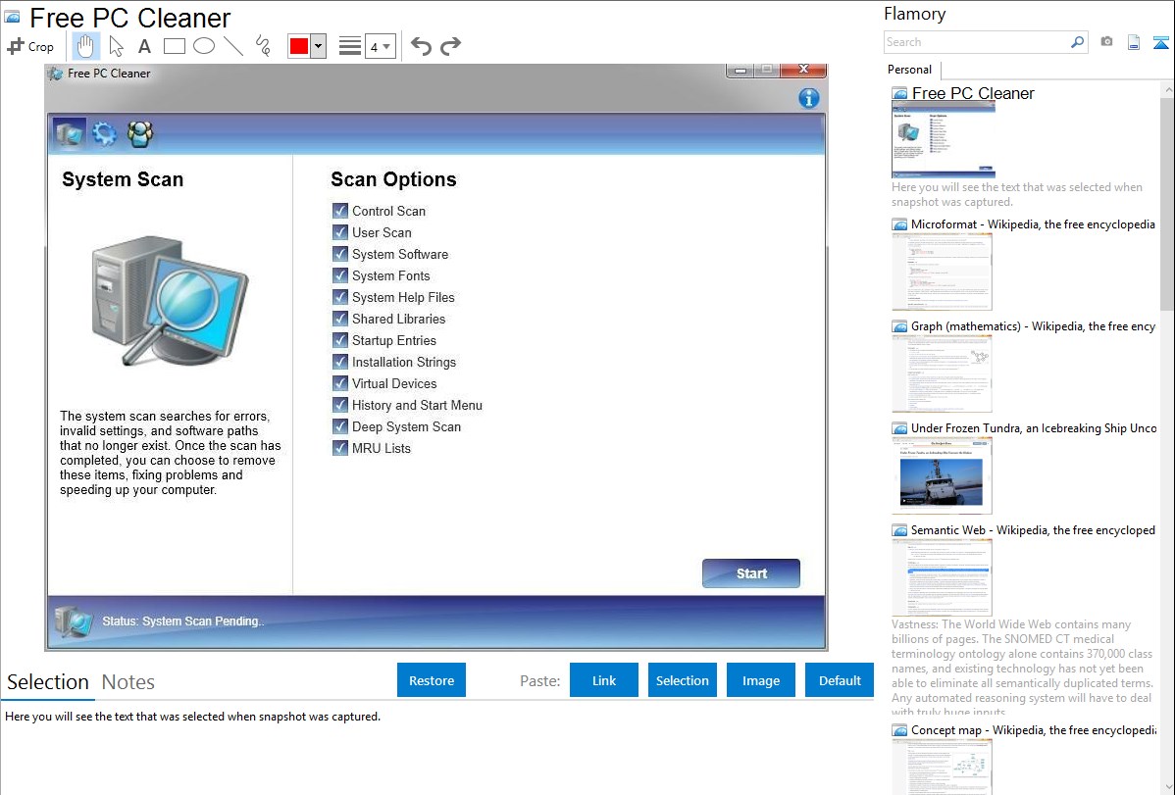Switch to the Notes tab
Screen dimensions: 1175x795
pyautogui.click(x=128, y=682)
